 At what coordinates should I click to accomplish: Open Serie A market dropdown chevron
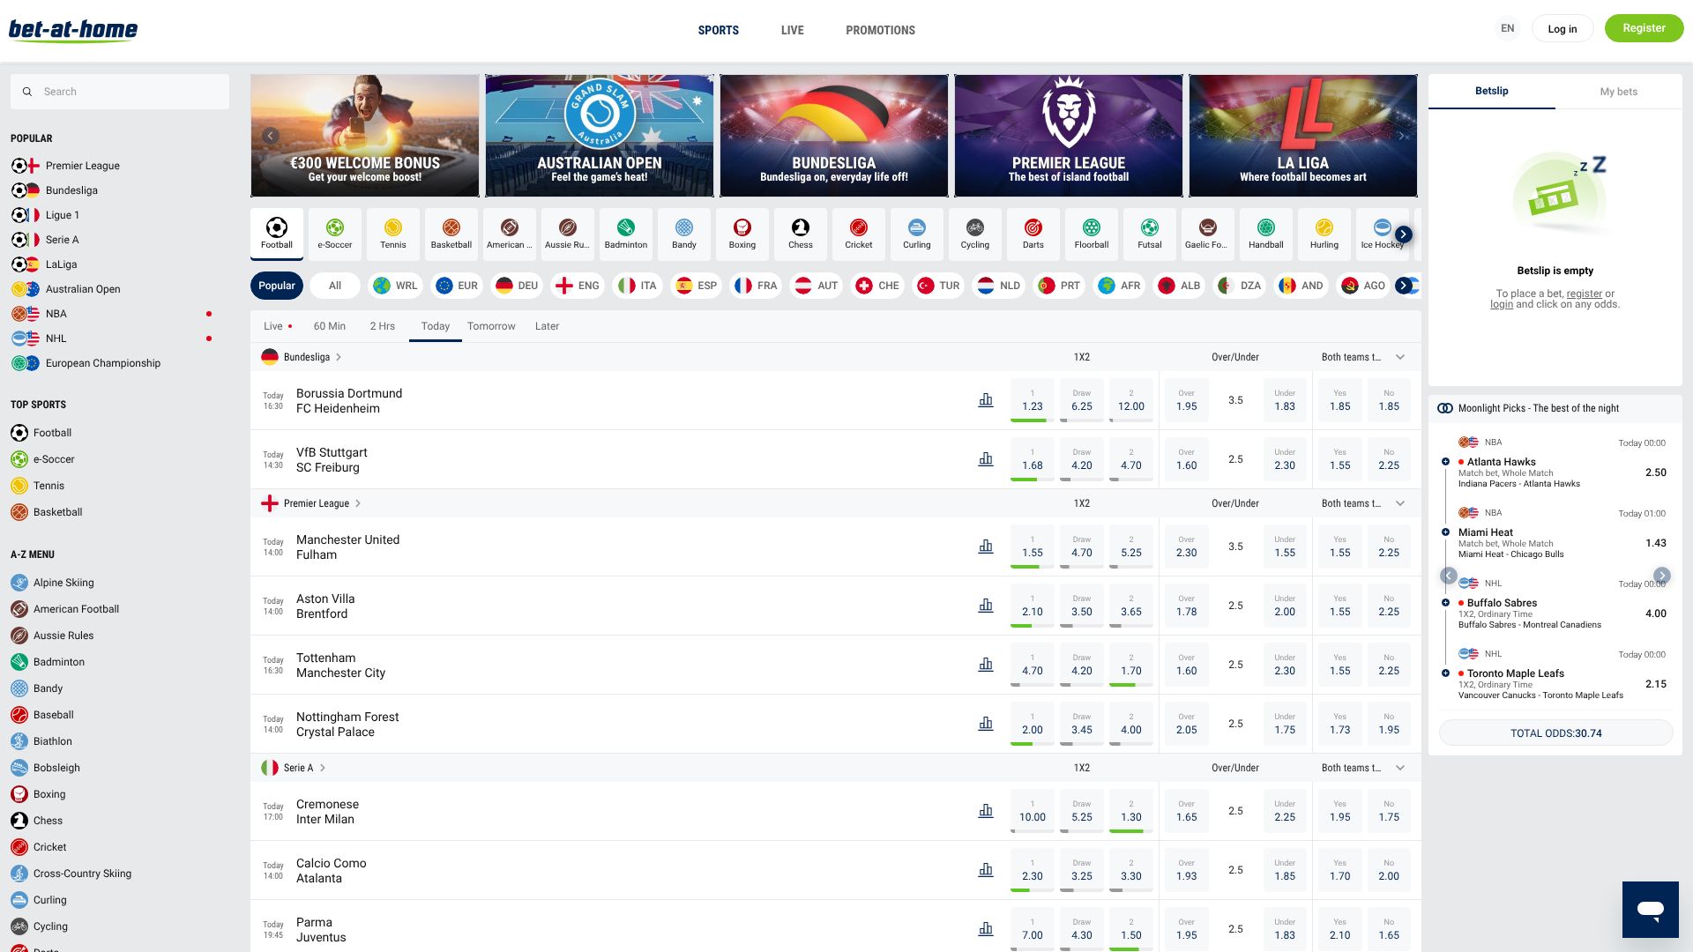1400,768
